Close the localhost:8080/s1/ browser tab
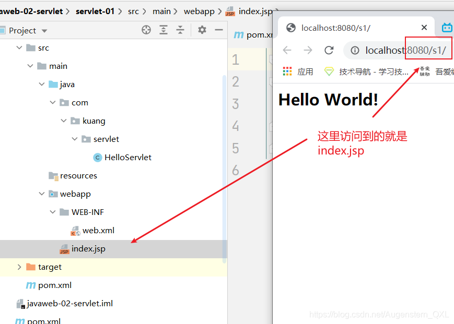The image size is (454, 324). [424, 28]
